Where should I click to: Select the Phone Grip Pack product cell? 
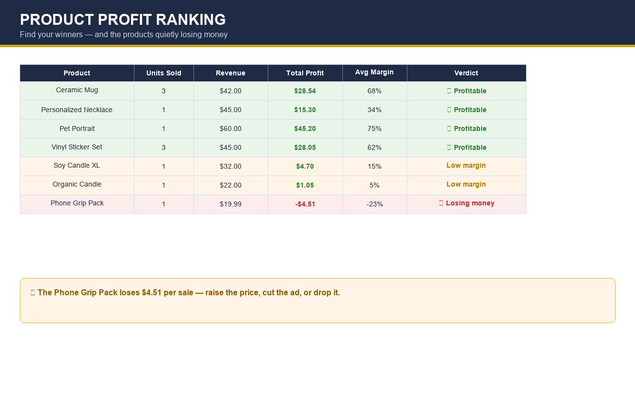pyautogui.click(x=77, y=204)
